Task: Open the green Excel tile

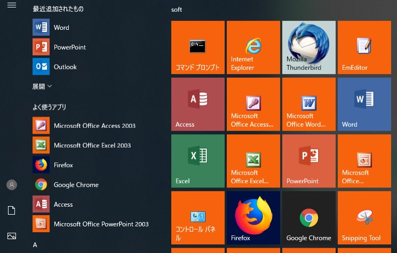Action: click(198, 161)
